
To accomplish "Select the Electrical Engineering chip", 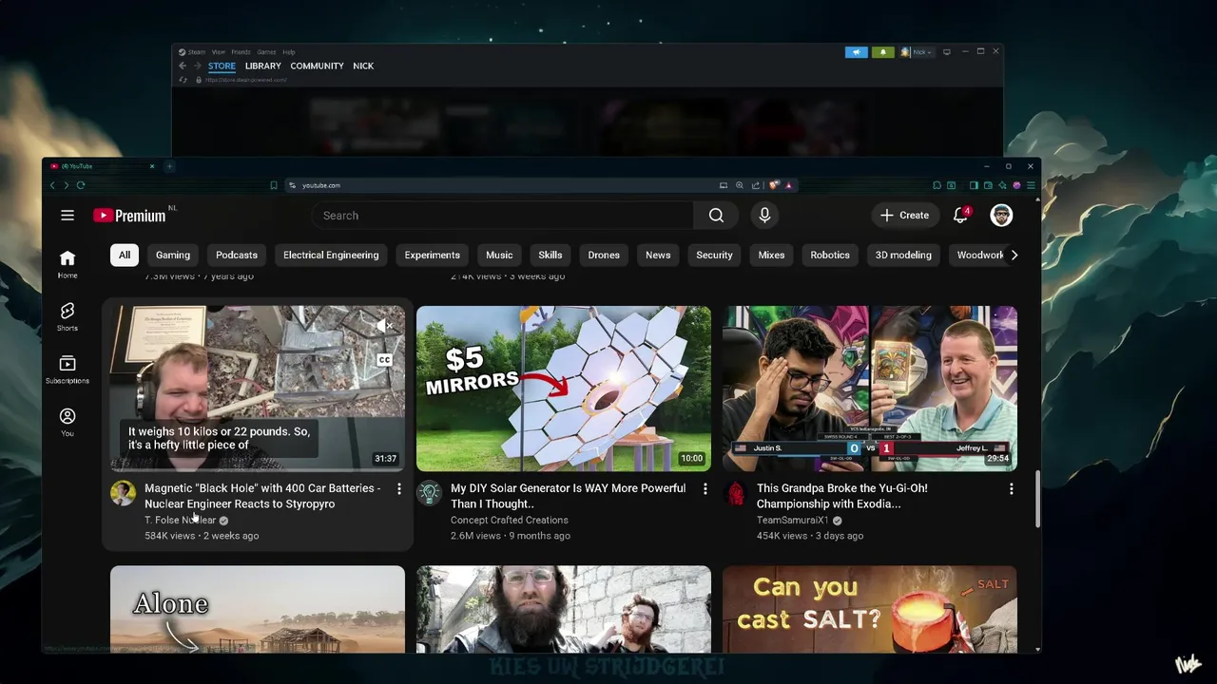I will click(331, 255).
